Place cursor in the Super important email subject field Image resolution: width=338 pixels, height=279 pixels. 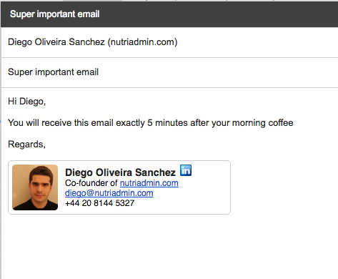(x=169, y=72)
